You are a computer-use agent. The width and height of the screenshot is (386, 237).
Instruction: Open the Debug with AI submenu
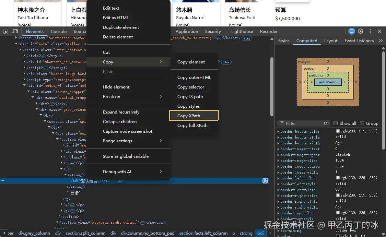click(x=129, y=171)
